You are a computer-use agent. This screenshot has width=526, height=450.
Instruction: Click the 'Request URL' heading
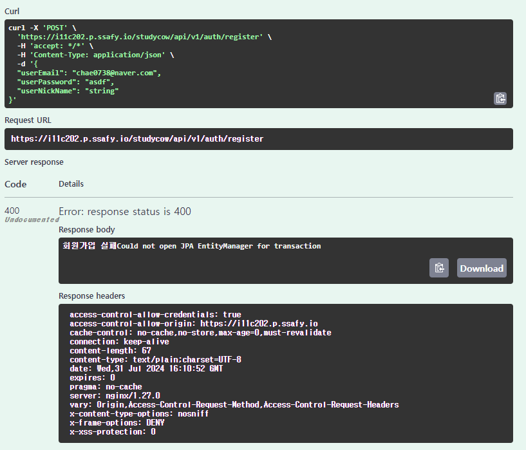(x=28, y=120)
